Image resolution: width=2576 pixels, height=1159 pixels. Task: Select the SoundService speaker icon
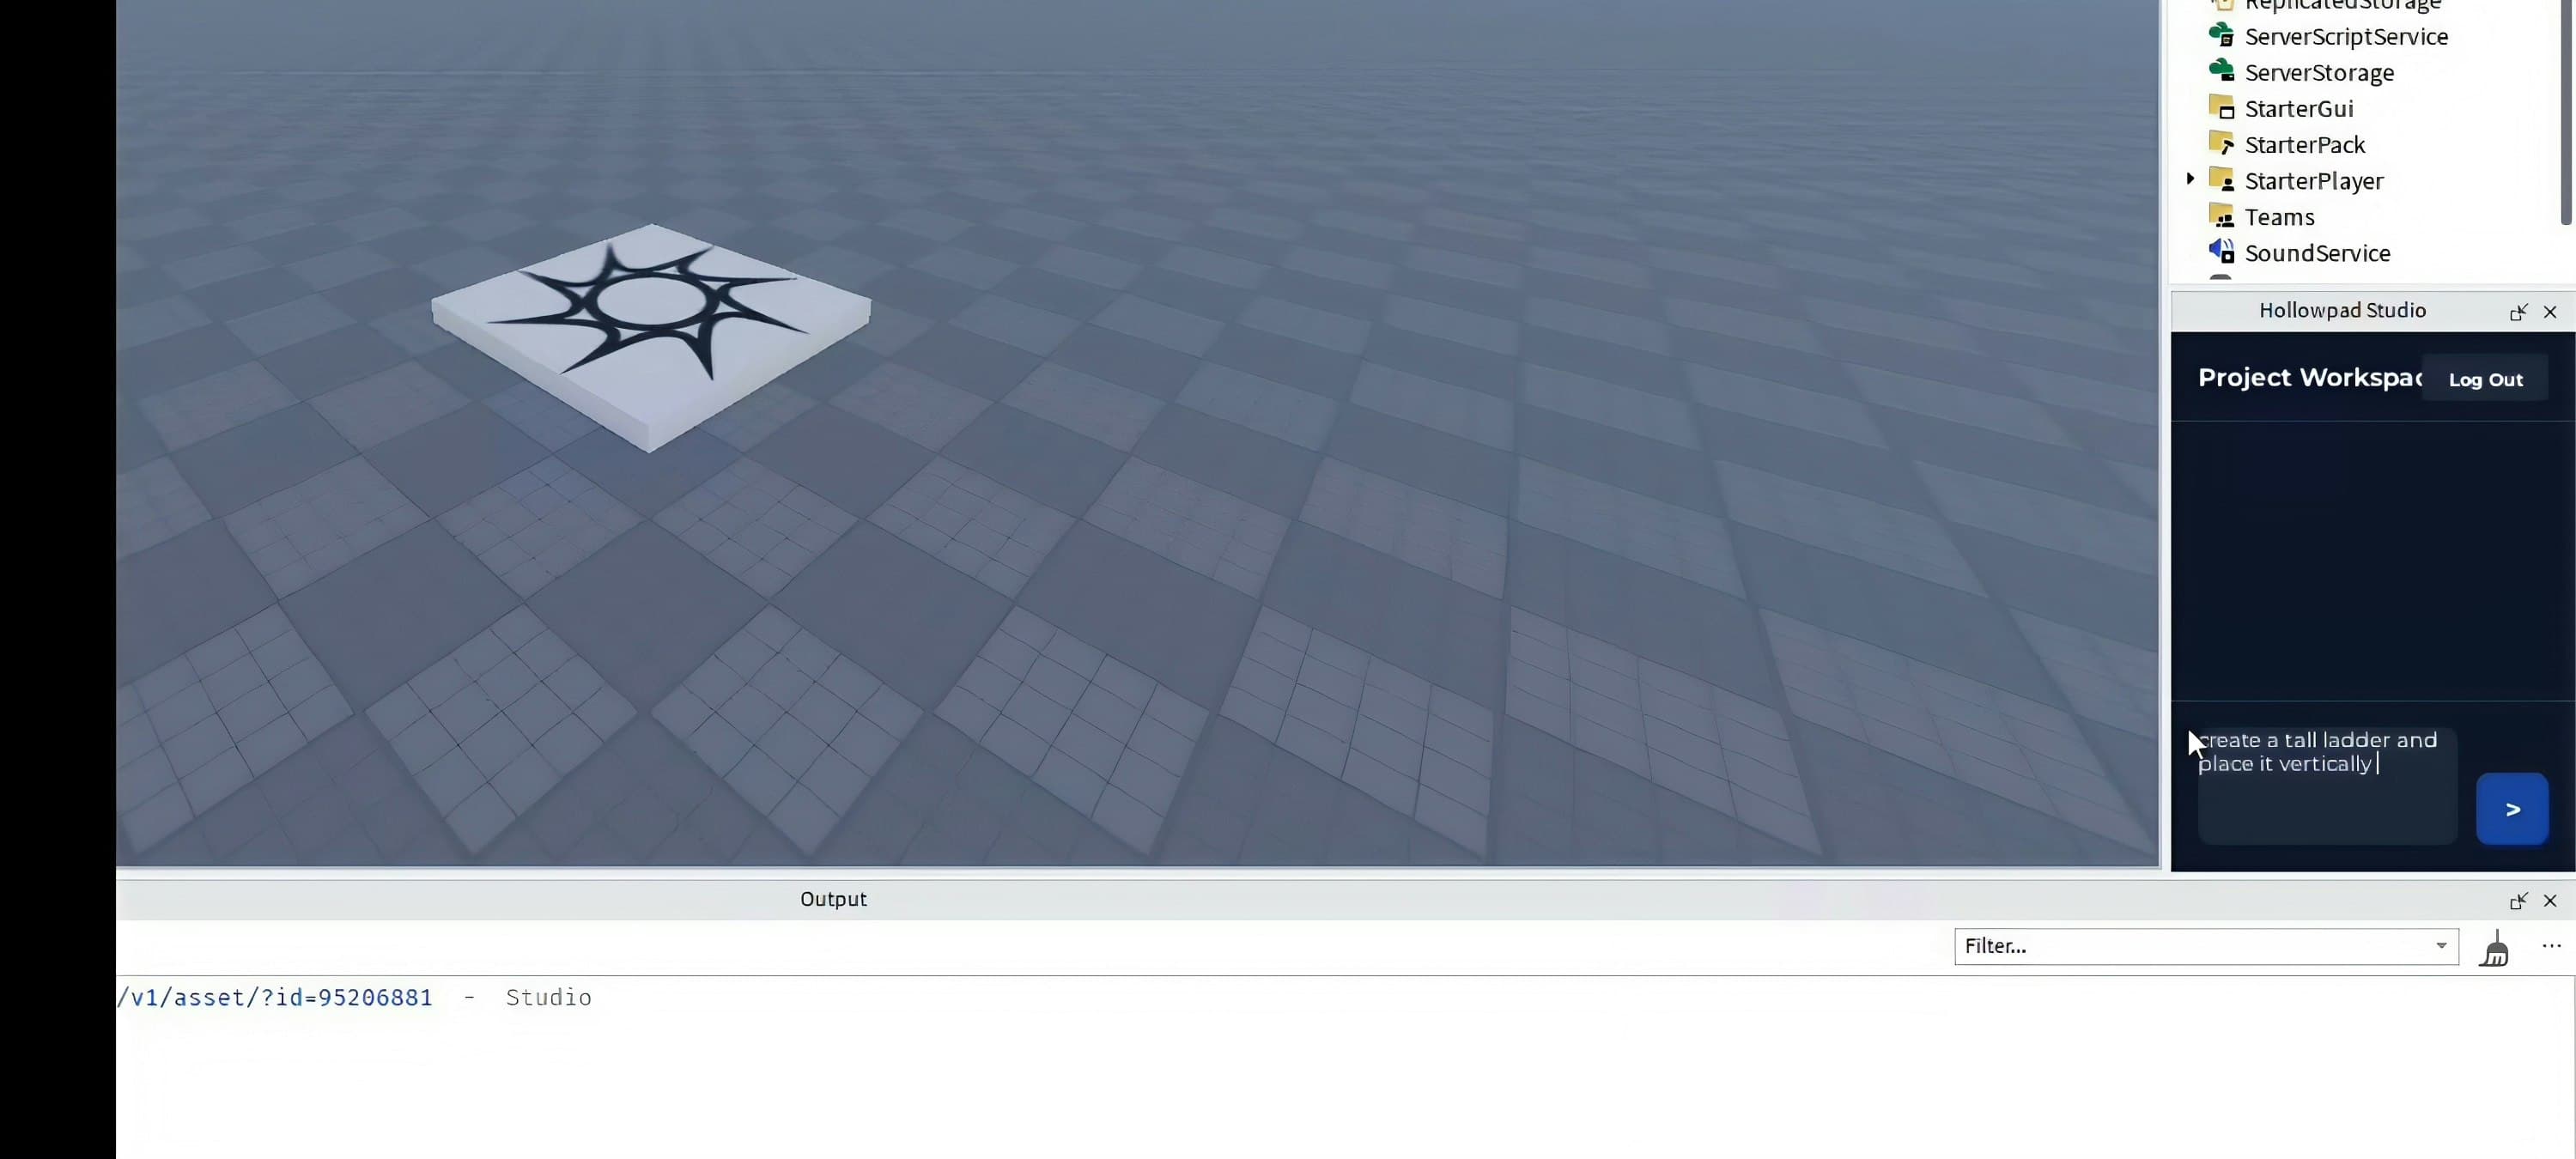pos(2222,253)
